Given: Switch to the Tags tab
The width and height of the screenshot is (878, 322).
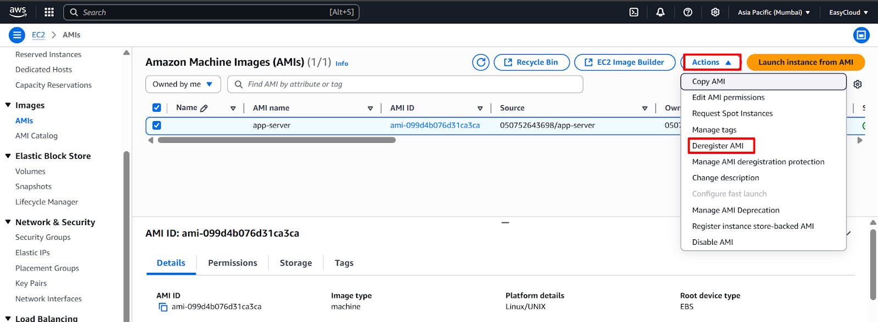Looking at the screenshot, I should tap(344, 263).
